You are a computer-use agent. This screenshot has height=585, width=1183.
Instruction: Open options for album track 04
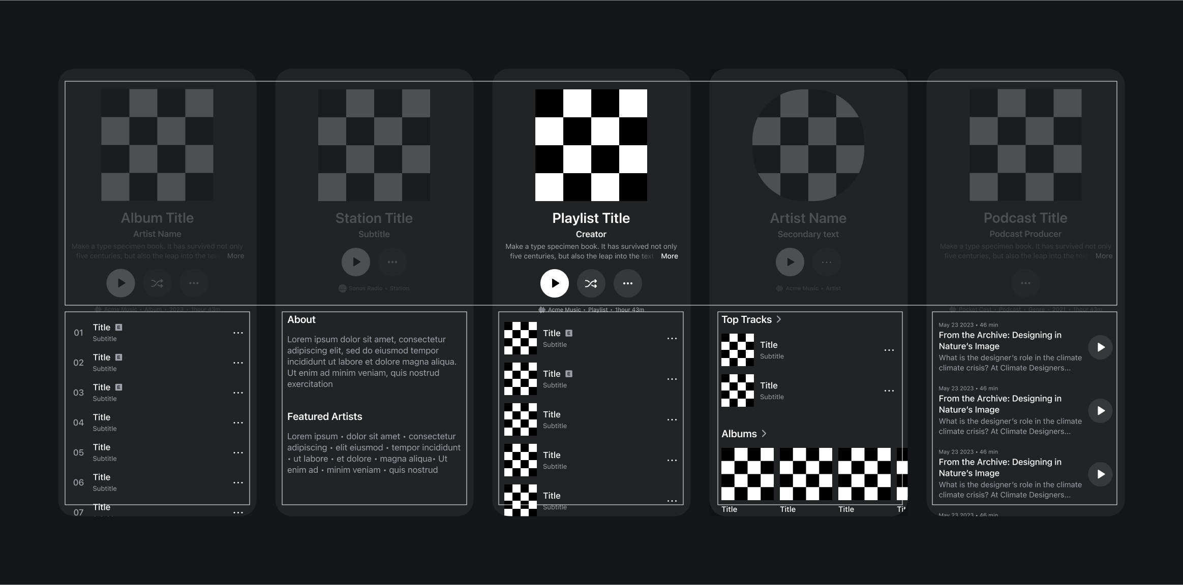pyautogui.click(x=238, y=423)
